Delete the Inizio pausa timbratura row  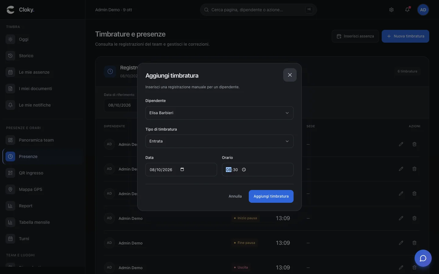[415, 218]
